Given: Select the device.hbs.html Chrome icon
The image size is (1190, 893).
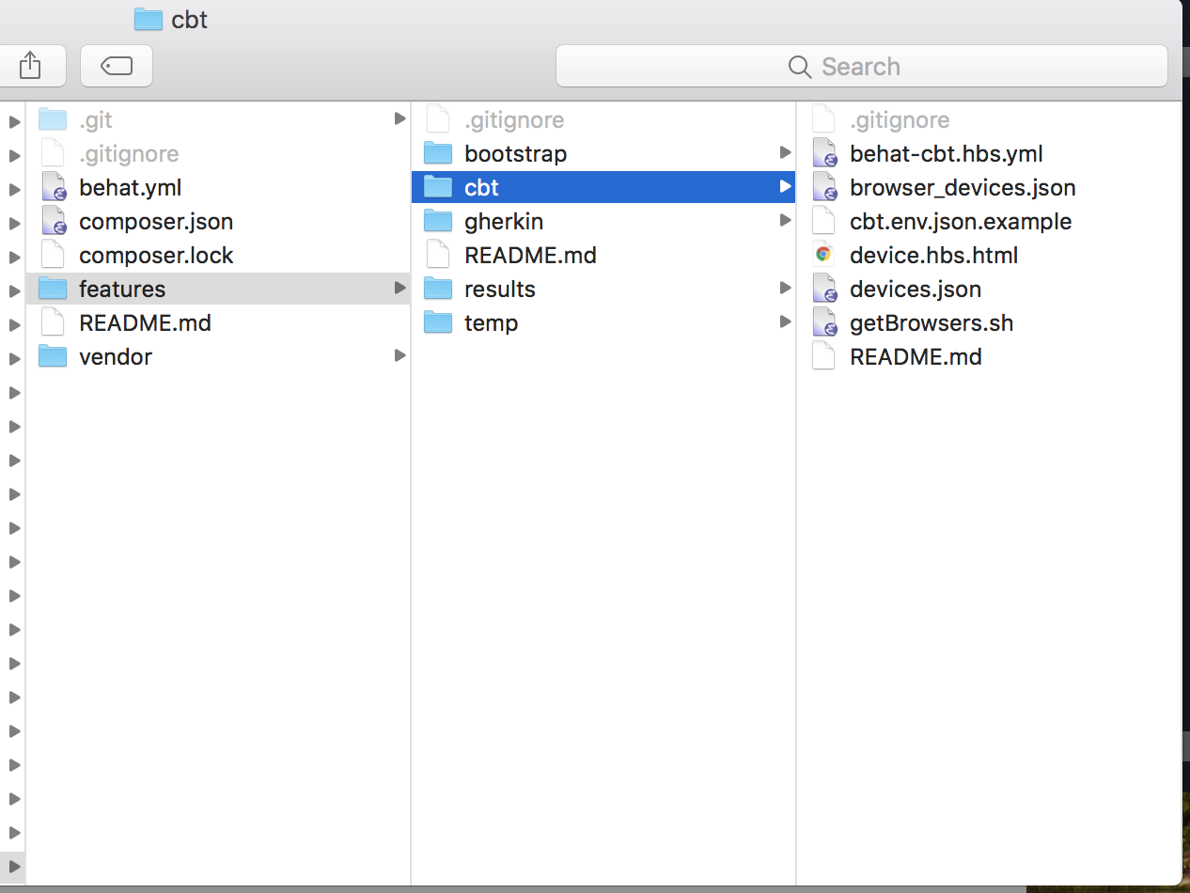Looking at the screenshot, I should coord(823,254).
